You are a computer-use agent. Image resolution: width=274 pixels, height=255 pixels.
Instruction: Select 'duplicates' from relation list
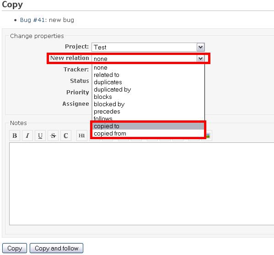coord(148,82)
